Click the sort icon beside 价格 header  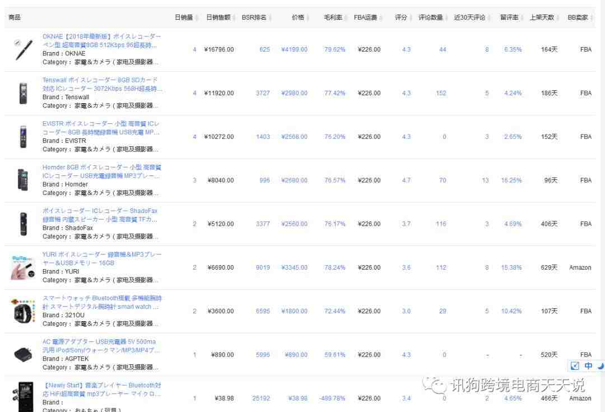point(308,18)
